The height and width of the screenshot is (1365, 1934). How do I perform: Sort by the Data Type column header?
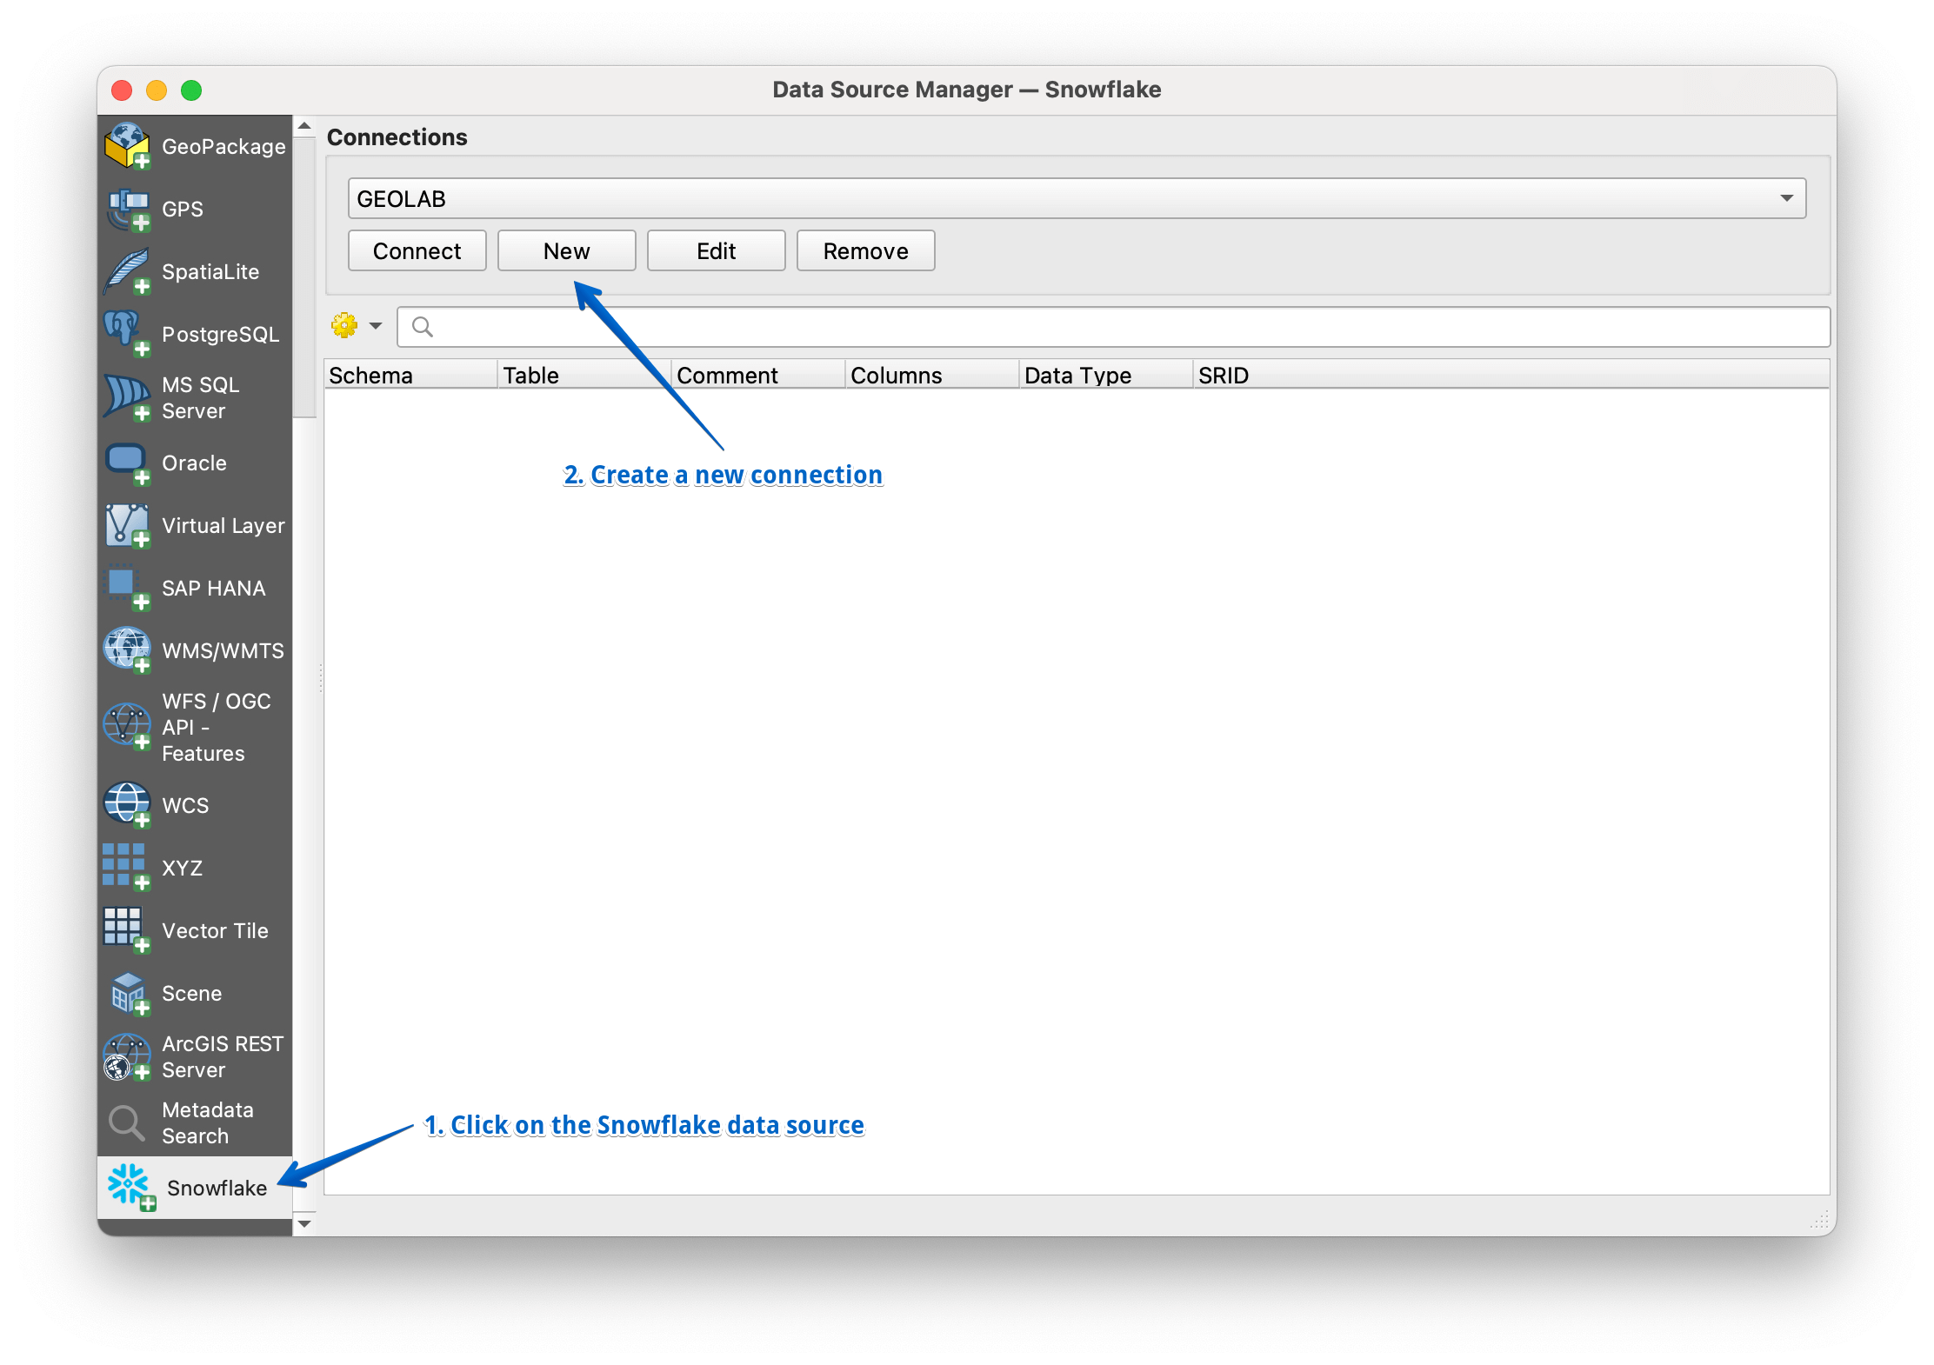(1106, 376)
